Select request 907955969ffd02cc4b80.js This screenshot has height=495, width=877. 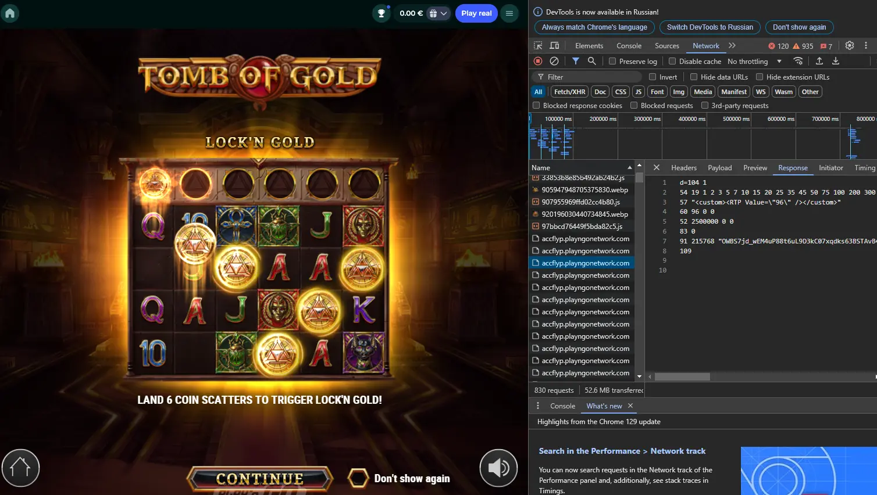(582, 202)
